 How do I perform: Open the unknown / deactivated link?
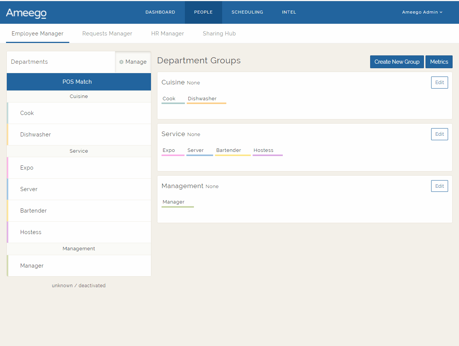coord(79,286)
